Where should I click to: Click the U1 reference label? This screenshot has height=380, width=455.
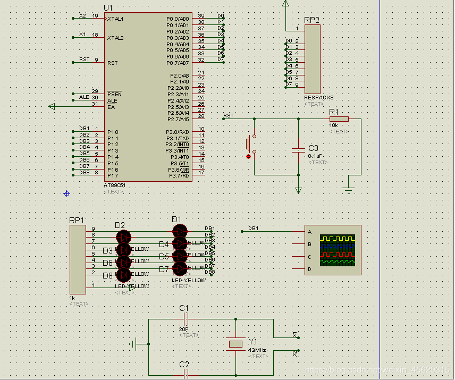click(108, 8)
